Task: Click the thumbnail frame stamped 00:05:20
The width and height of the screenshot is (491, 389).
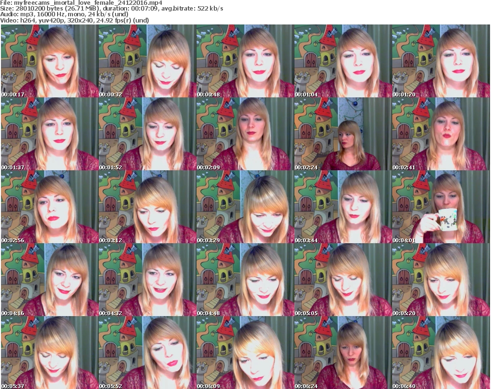Action: (x=441, y=280)
